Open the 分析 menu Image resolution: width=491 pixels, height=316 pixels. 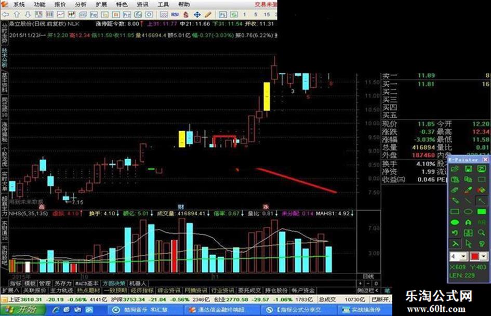81,4
